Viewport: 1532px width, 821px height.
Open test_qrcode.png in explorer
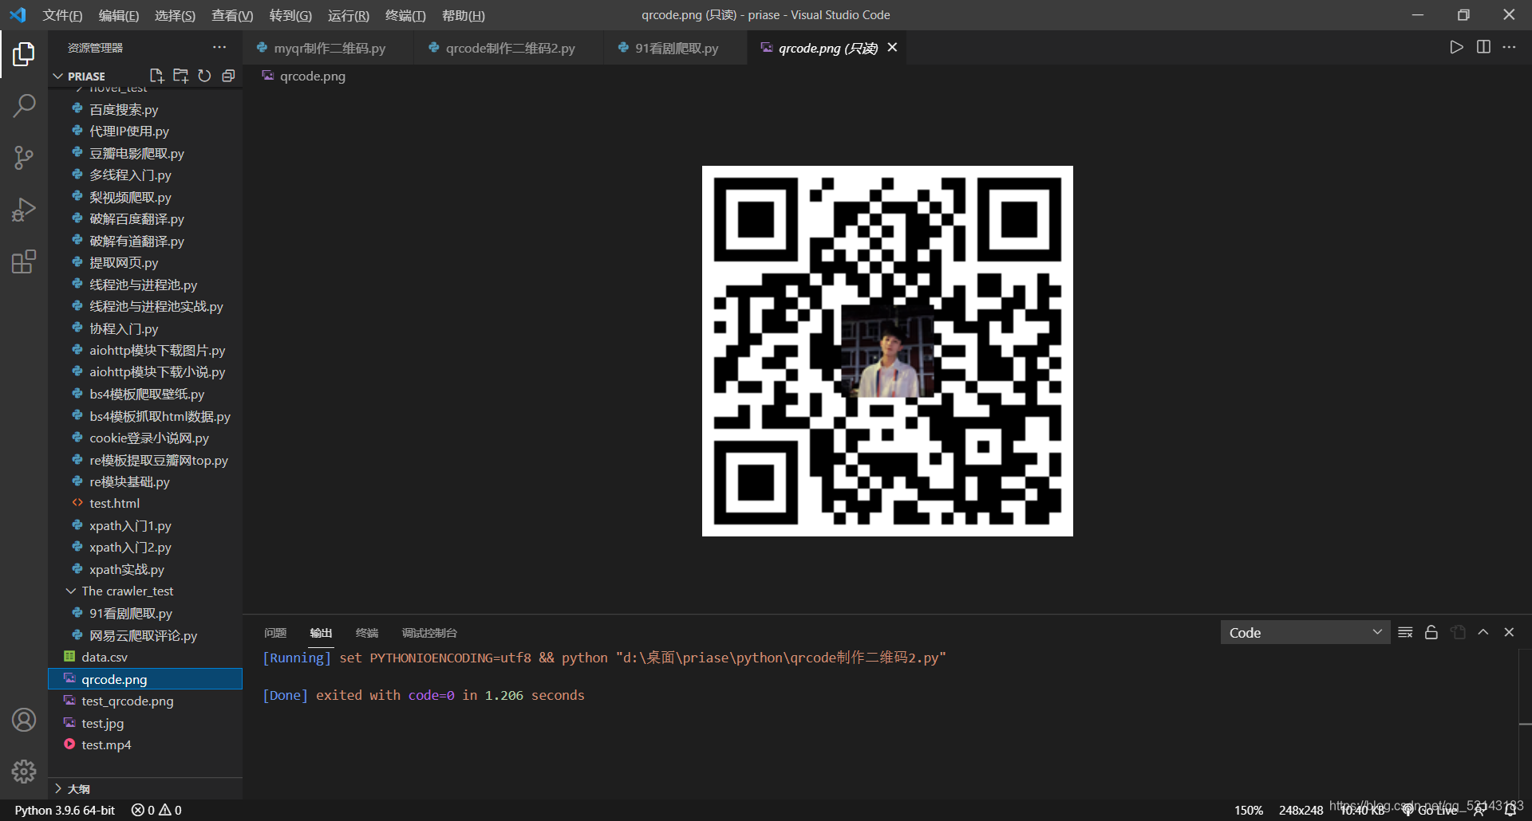[x=145, y=701]
